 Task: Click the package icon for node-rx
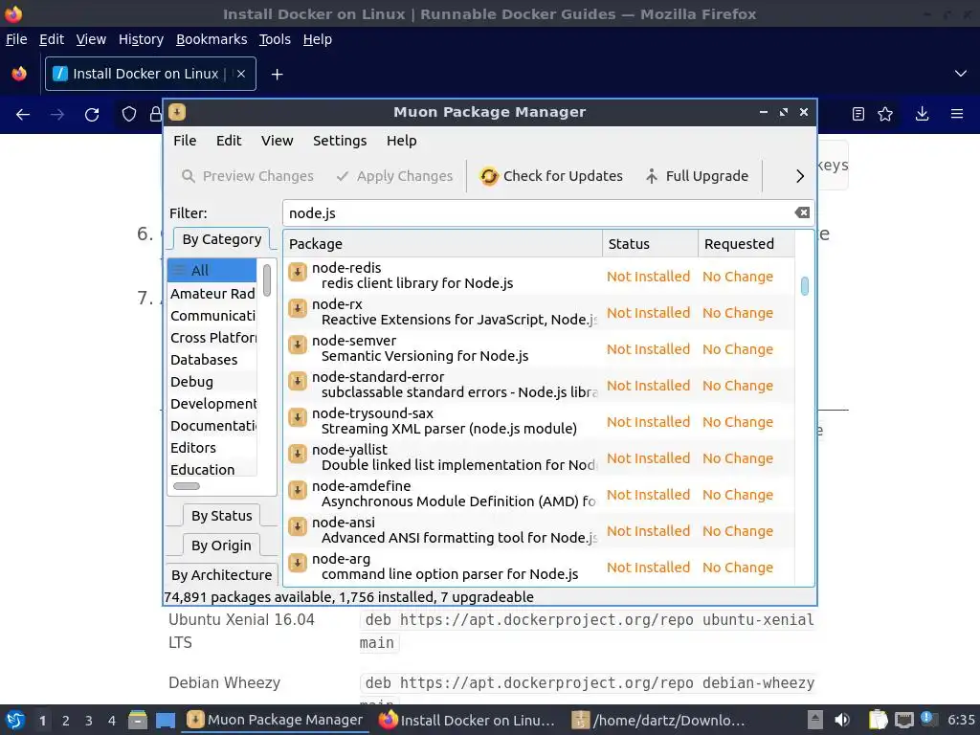click(298, 308)
